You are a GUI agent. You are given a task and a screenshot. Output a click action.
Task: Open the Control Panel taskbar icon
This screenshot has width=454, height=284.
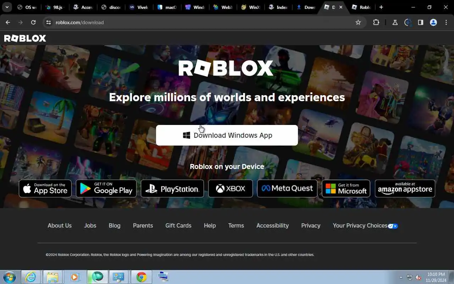pos(119,277)
